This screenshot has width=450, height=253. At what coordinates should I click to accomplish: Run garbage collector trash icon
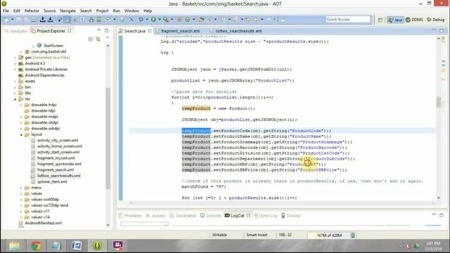pyautogui.click(x=353, y=235)
